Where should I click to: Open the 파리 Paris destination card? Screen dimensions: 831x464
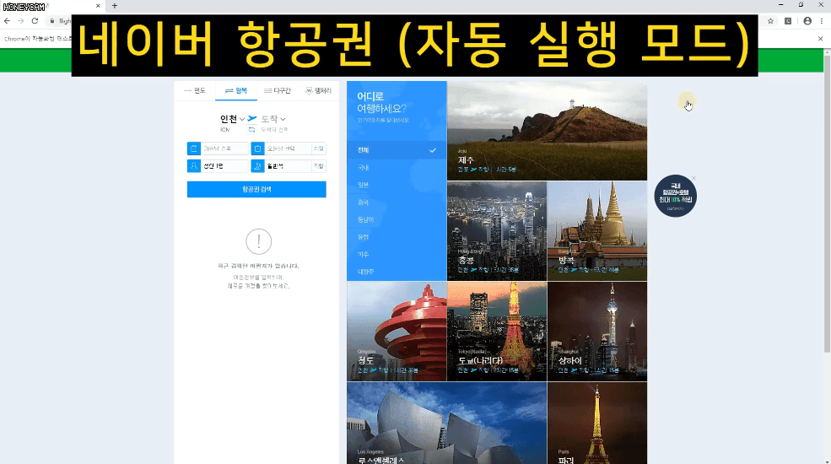click(x=597, y=424)
